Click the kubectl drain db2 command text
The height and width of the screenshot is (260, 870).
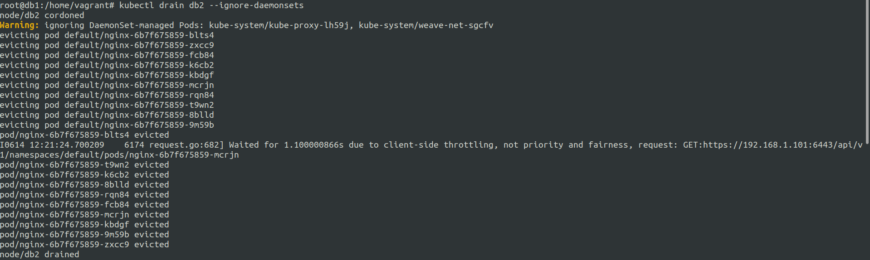pyautogui.click(x=161, y=5)
